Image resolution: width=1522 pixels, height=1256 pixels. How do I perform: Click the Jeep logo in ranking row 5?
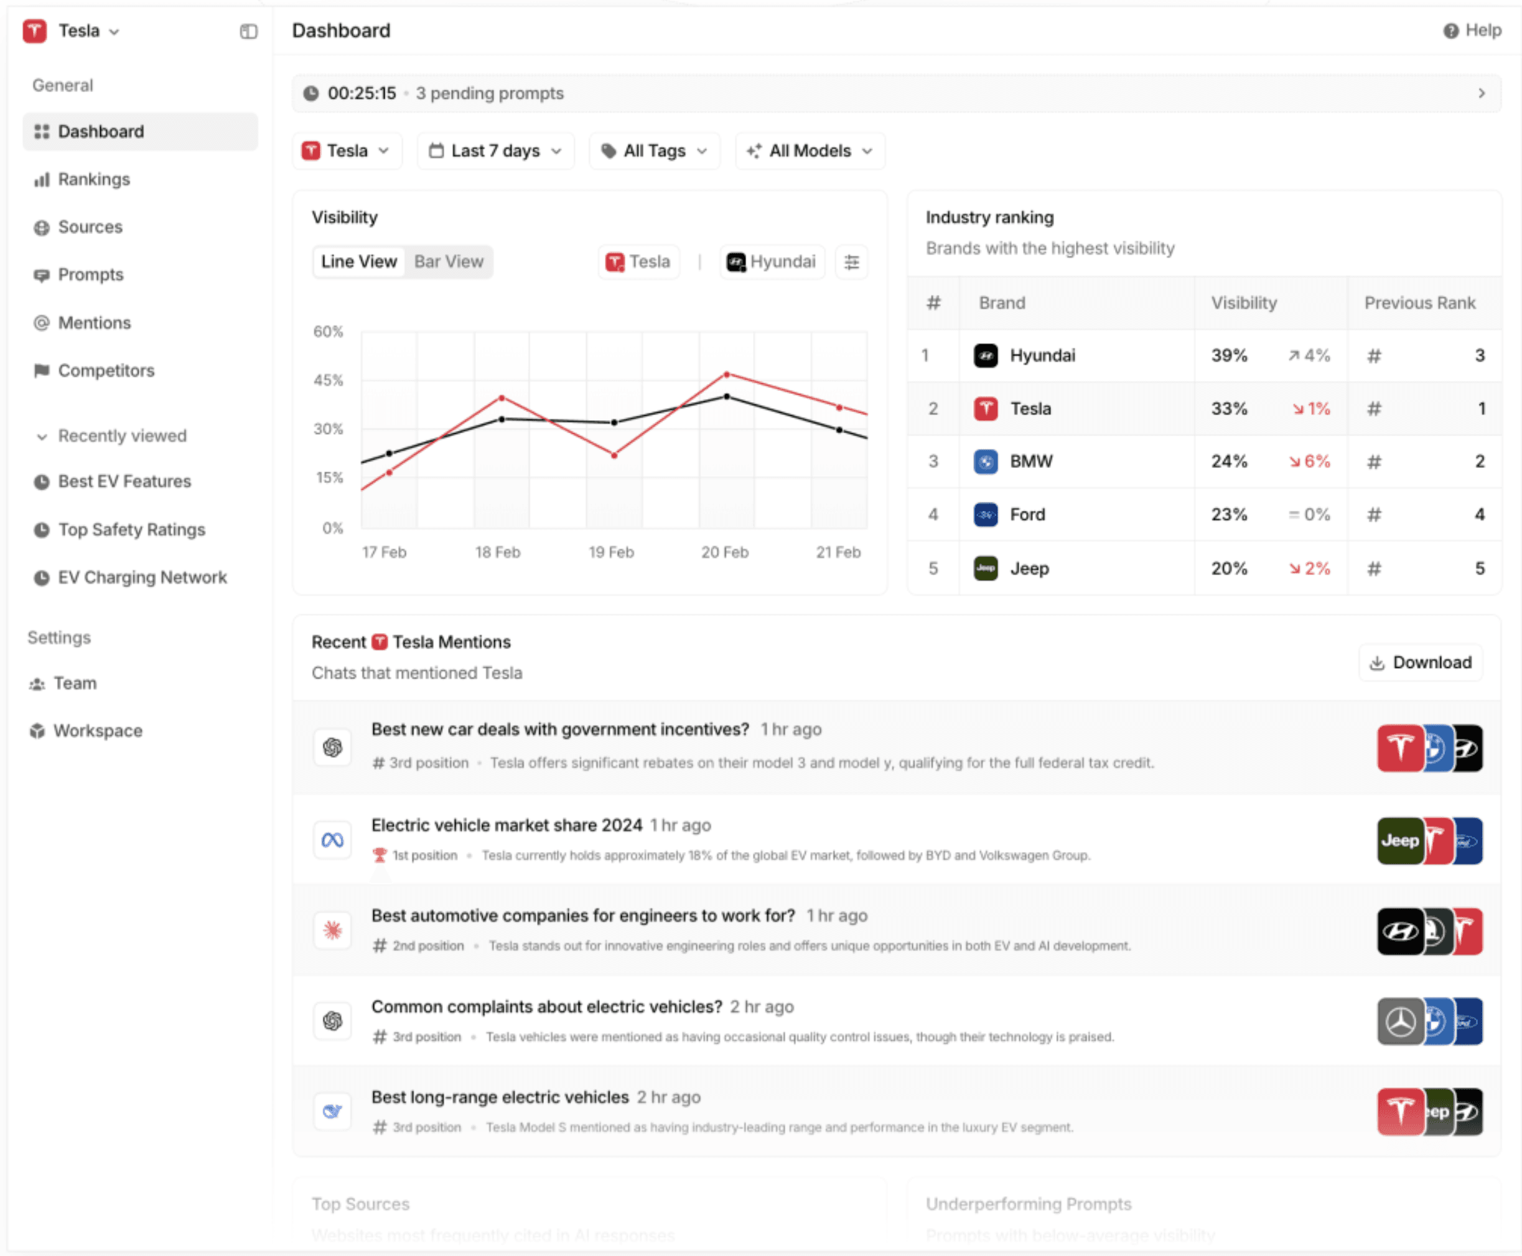tap(985, 568)
